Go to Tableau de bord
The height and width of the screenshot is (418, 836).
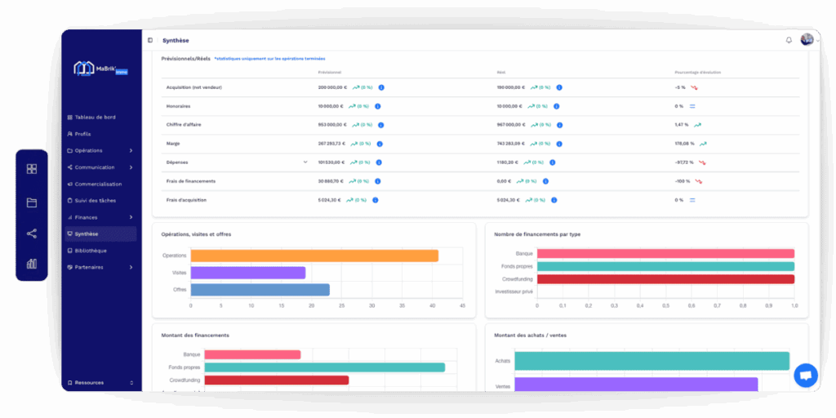click(95, 117)
